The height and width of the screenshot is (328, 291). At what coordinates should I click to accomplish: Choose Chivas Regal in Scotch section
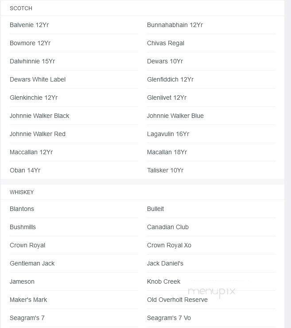(166, 43)
